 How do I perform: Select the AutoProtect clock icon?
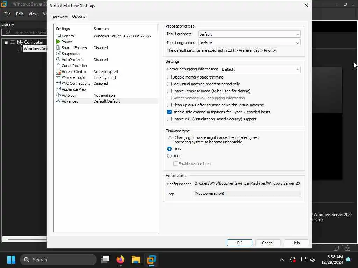tap(58, 59)
